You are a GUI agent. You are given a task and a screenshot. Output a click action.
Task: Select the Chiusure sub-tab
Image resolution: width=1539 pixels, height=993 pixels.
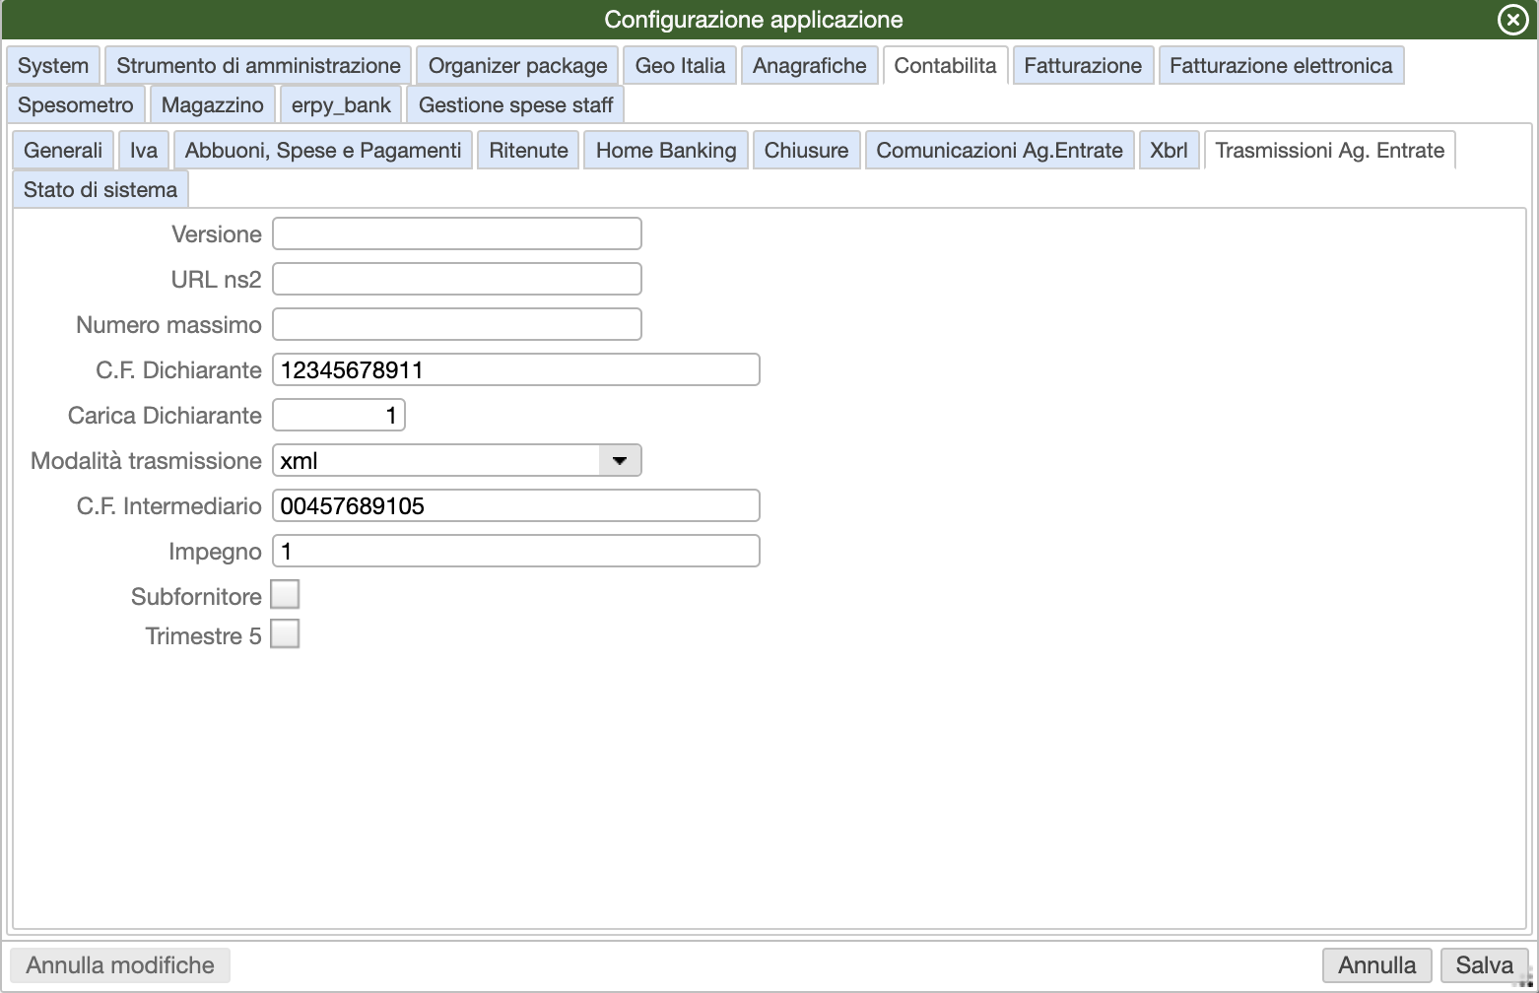806,151
